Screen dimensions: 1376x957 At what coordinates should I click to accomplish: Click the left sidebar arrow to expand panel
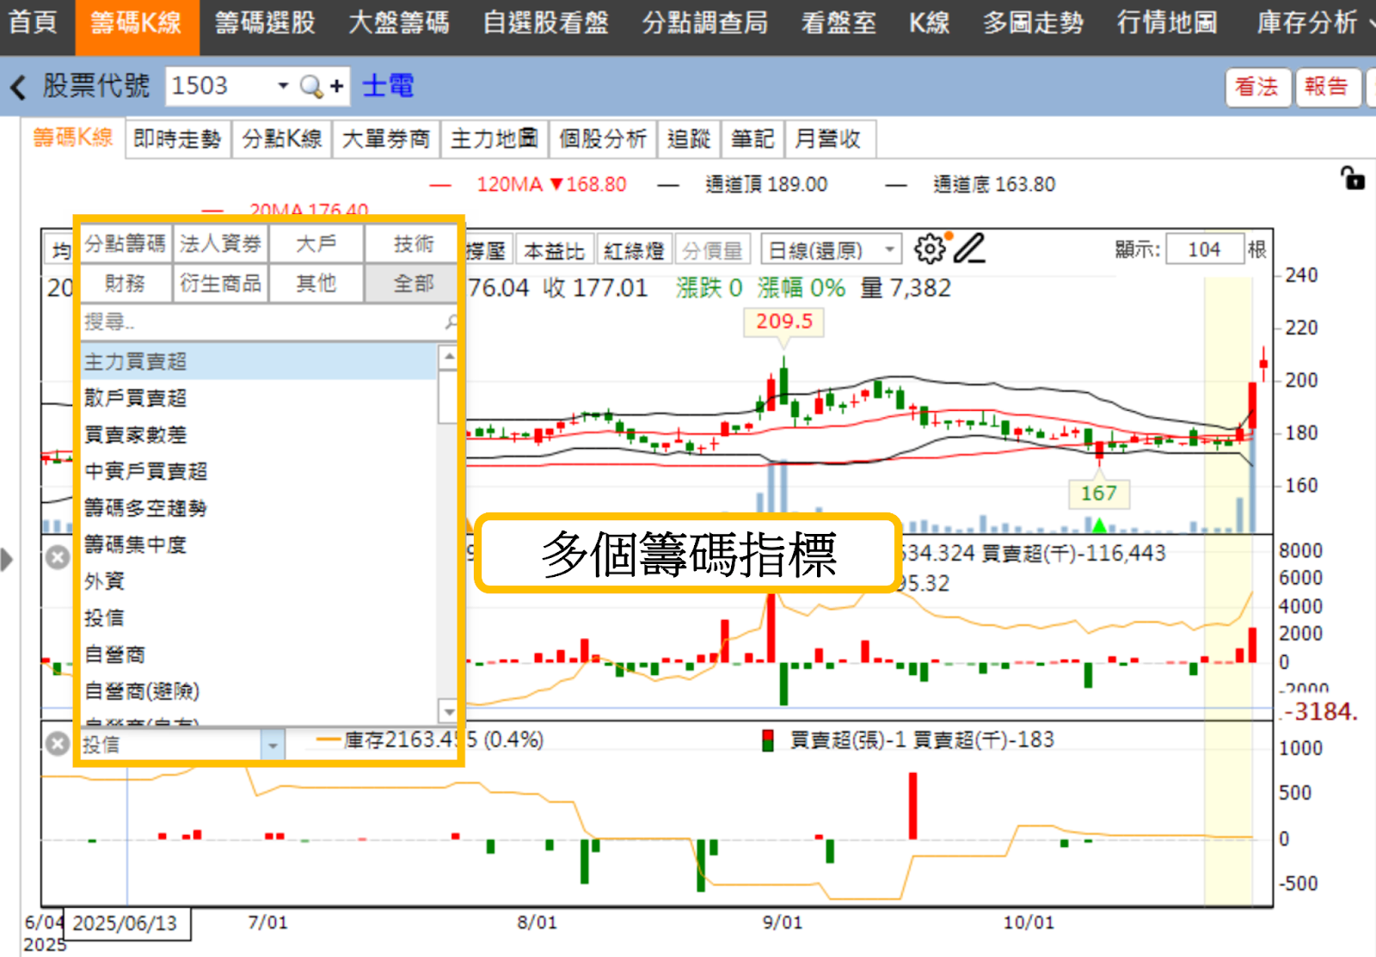[x=7, y=559]
